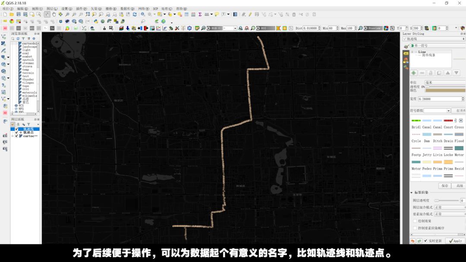This screenshot has height=262, width=466.
Task: Adjust the 透明度 slider
Action: click(445, 87)
